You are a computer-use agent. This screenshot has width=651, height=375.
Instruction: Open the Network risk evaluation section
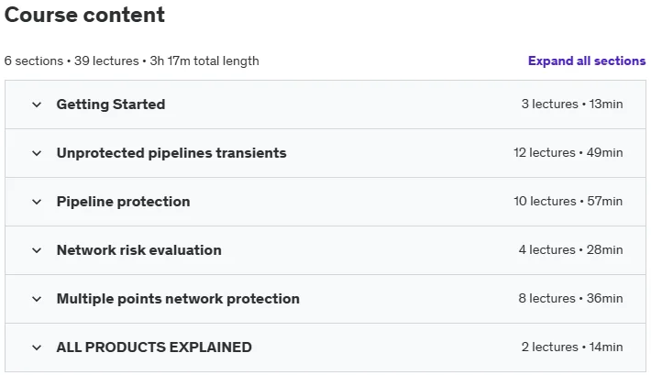[139, 250]
